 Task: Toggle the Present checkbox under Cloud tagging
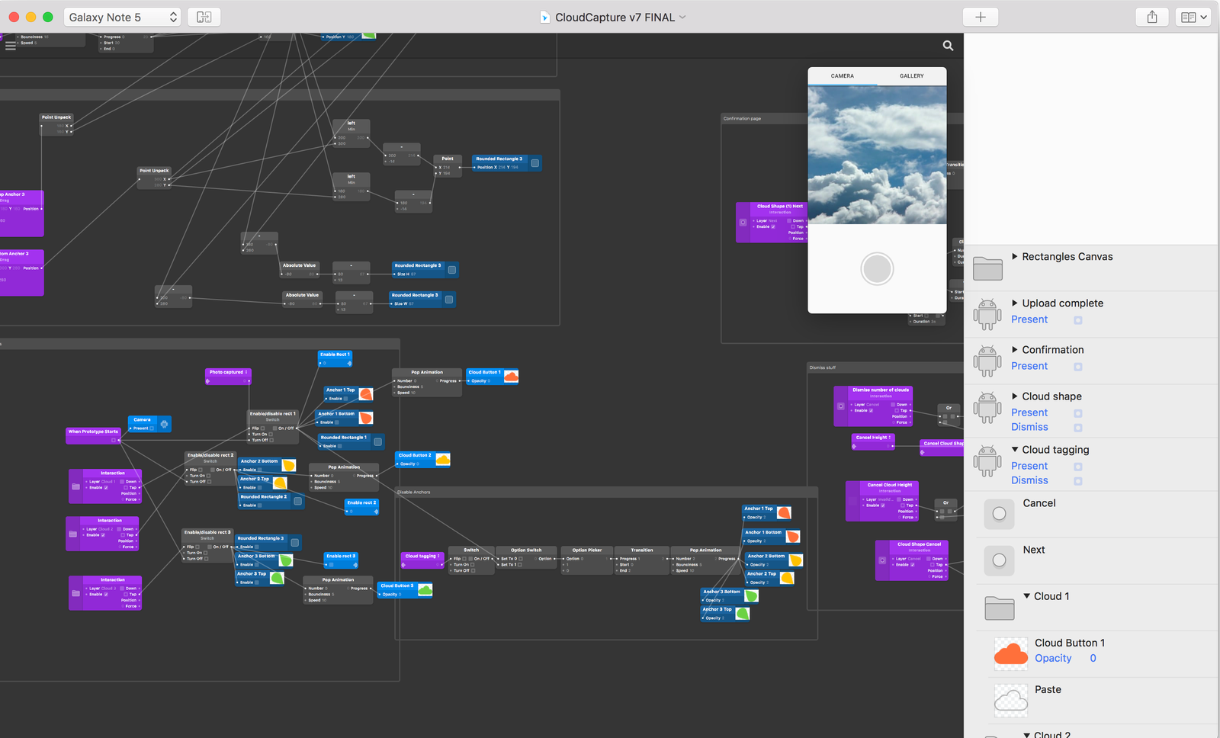pyautogui.click(x=1078, y=467)
